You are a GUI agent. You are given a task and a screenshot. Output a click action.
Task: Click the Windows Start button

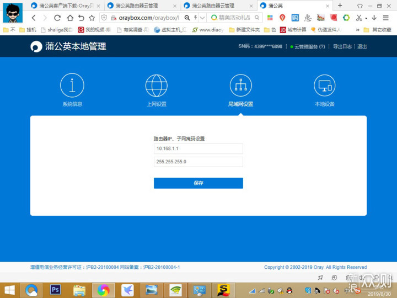(9, 290)
